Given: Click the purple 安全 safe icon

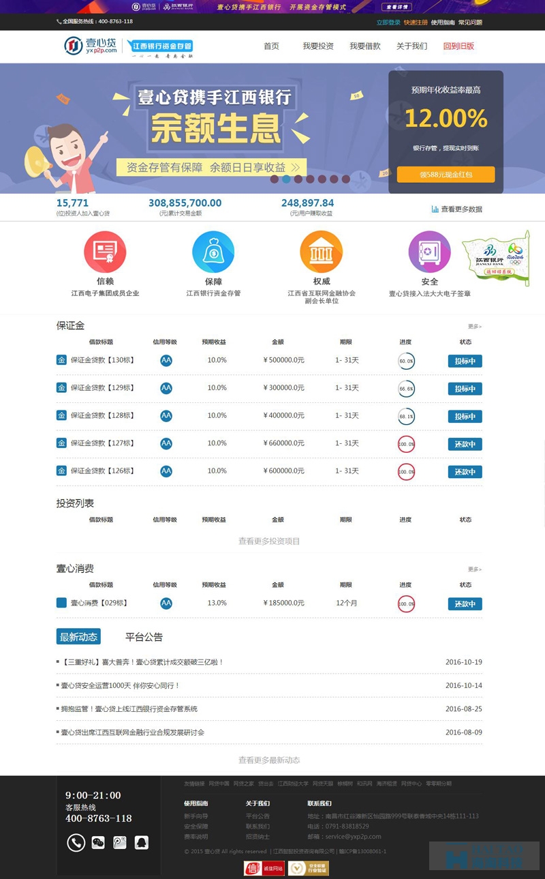Looking at the screenshot, I should point(429,252).
